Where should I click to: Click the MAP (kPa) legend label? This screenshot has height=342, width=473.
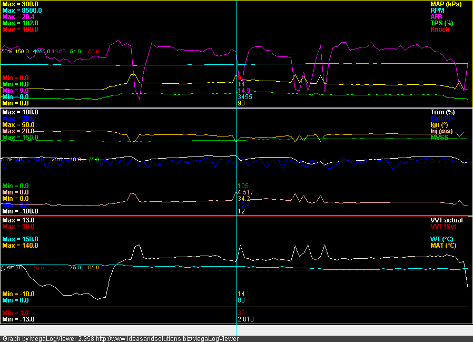point(446,4)
